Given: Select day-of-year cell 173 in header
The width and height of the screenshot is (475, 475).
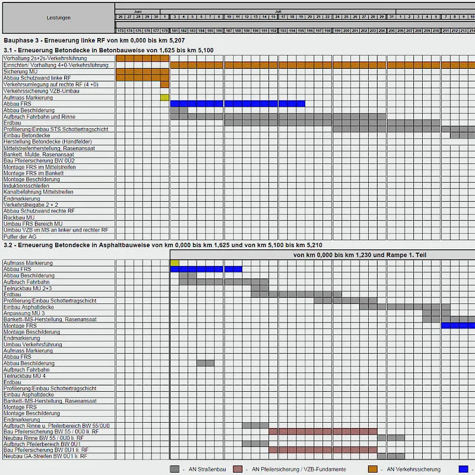Looking at the screenshot, I should (121, 31).
